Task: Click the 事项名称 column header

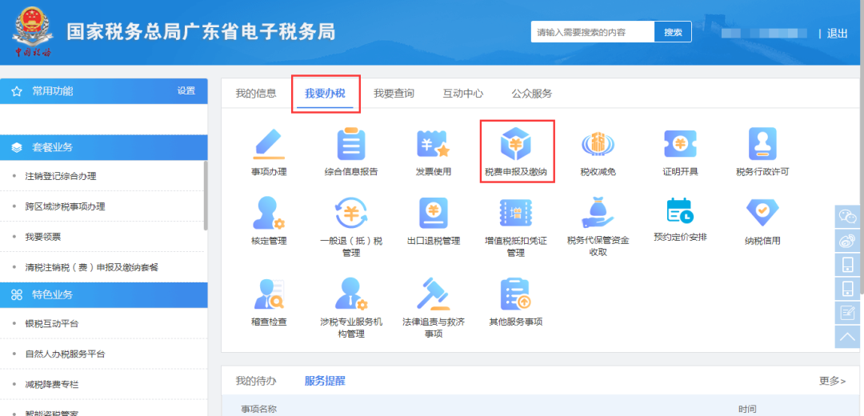Action: [258, 409]
